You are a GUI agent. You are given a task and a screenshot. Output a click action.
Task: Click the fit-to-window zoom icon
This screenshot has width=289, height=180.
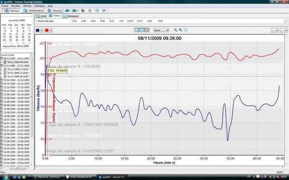(185, 30)
